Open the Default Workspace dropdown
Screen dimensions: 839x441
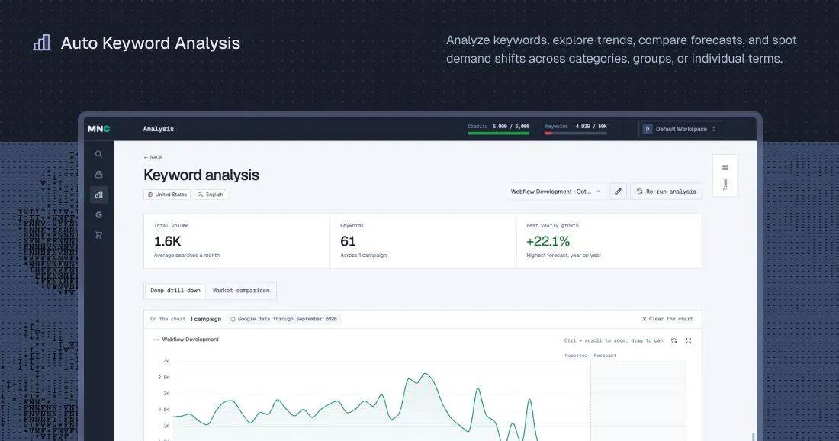coord(680,129)
